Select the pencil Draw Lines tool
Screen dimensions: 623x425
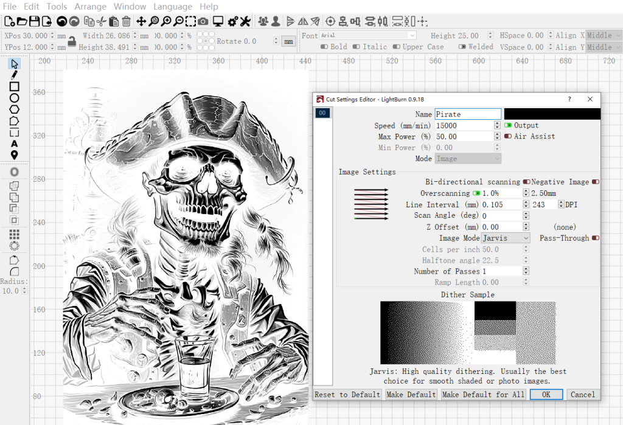tap(15, 75)
